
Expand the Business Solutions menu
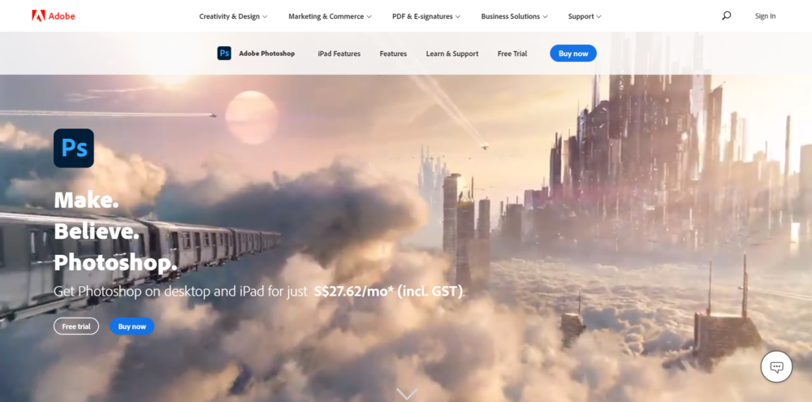pyautogui.click(x=514, y=16)
